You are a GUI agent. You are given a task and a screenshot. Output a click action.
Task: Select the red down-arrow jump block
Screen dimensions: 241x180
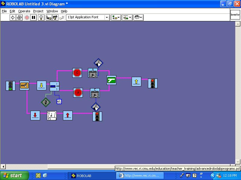35,115
